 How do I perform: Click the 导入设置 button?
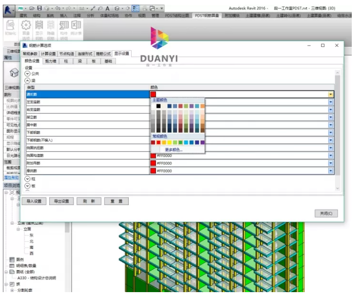(34, 201)
